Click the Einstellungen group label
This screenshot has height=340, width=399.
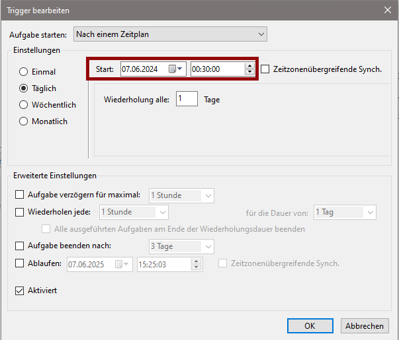coord(36,50)
